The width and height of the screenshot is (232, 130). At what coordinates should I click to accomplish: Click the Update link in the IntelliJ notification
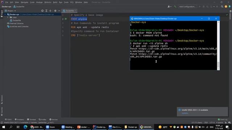[x=185, y=113]
